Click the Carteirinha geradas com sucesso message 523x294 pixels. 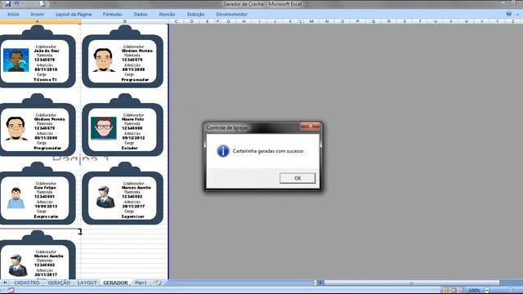pyautogui.click(x=268, y=151)
